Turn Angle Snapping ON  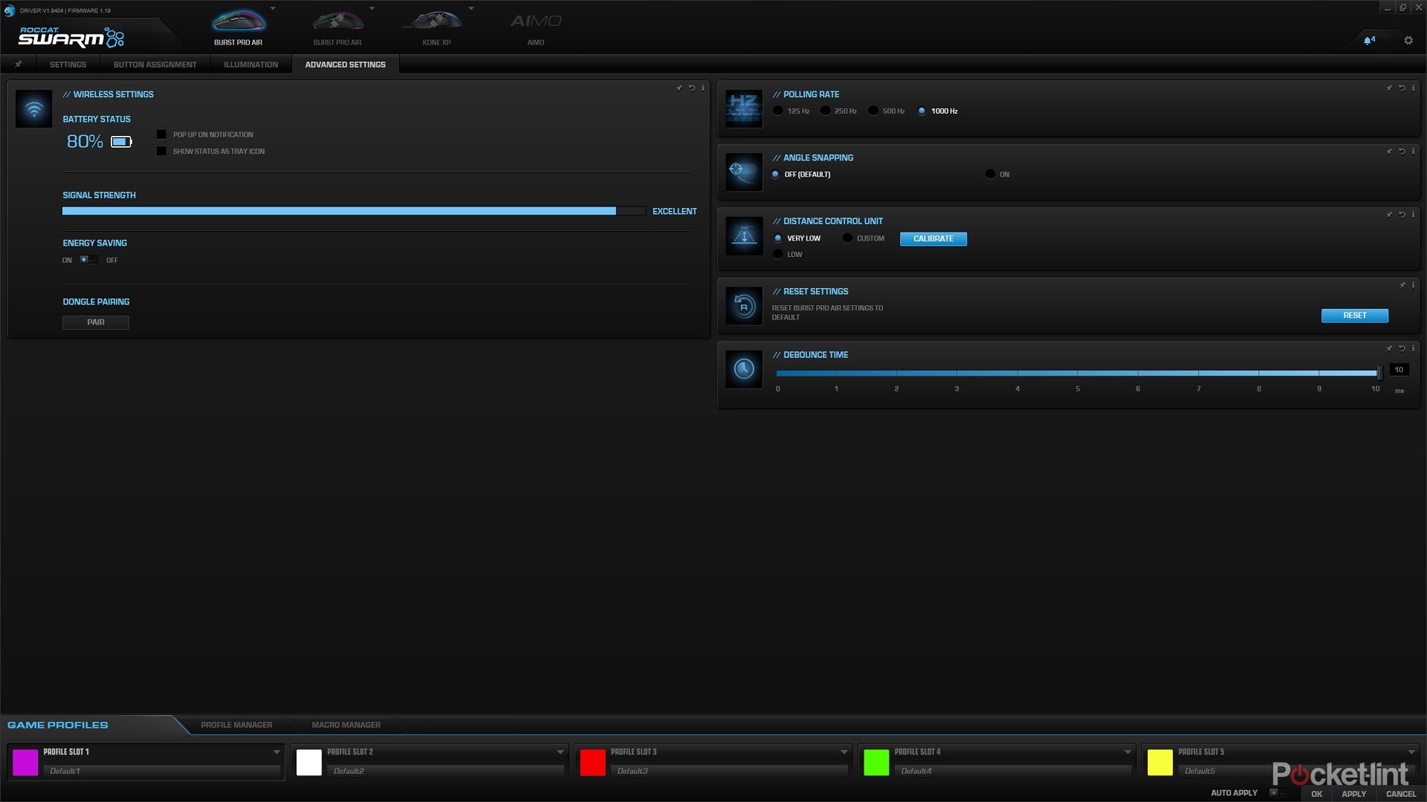pyautogui.click(x=990, y=174)
